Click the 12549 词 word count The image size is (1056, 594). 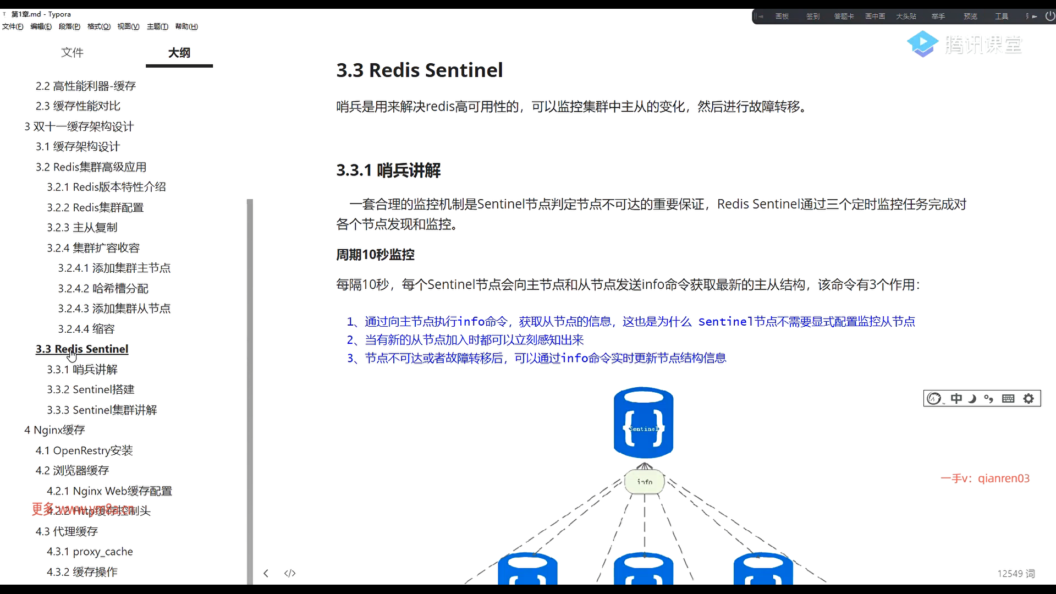1016,574
